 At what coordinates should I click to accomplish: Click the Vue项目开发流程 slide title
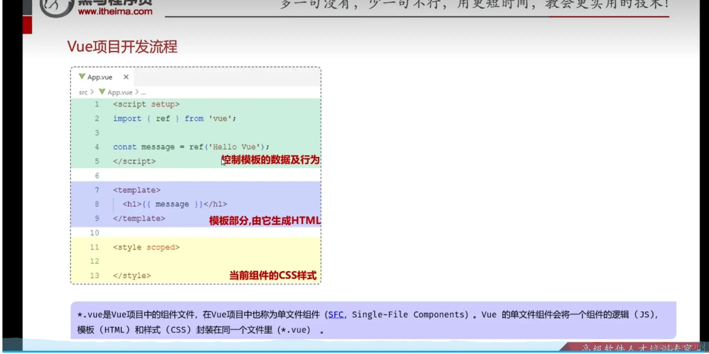pyautogui.click(x=122, y=47)
